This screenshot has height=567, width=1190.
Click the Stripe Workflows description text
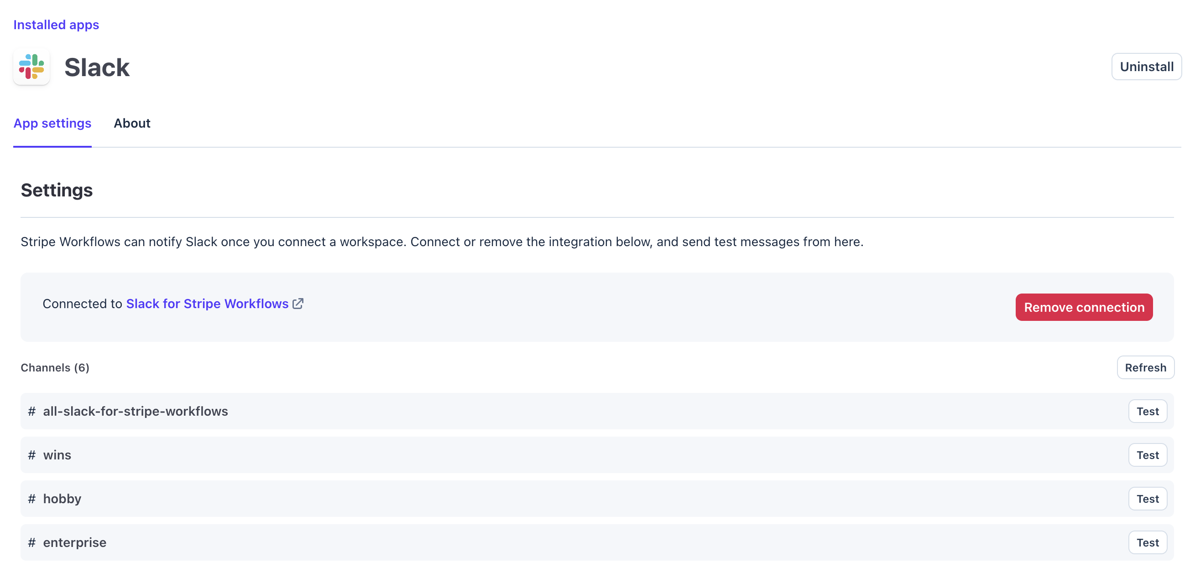[x=442, y=242]
